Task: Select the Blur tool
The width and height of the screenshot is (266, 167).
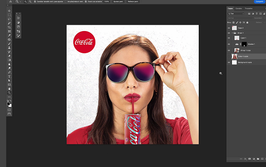Action: [9, 64]
